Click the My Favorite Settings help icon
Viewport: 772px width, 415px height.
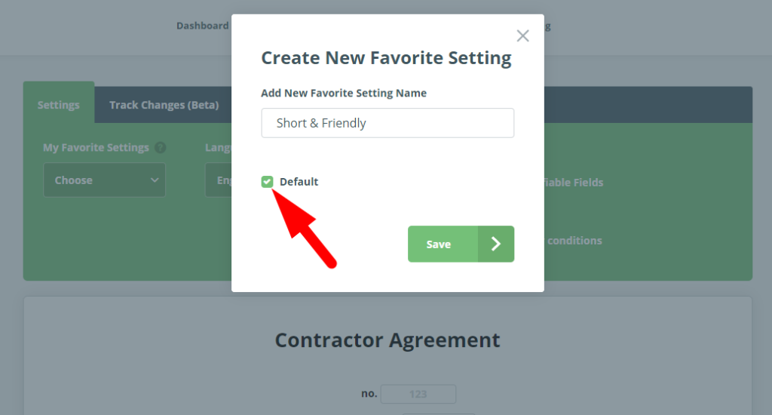pyautogui.click(x=160, y=148)
